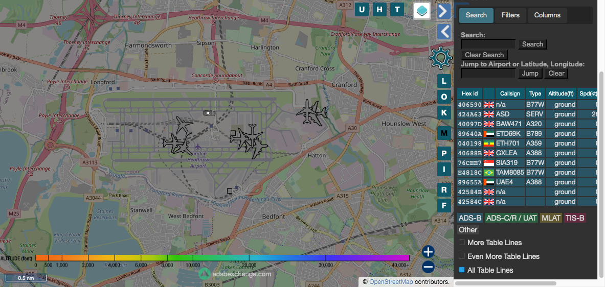This screenshot has width=605, height=287.
Task: Select row with hex 42584C
Action: pyautogui.click(x=527, y=202)
